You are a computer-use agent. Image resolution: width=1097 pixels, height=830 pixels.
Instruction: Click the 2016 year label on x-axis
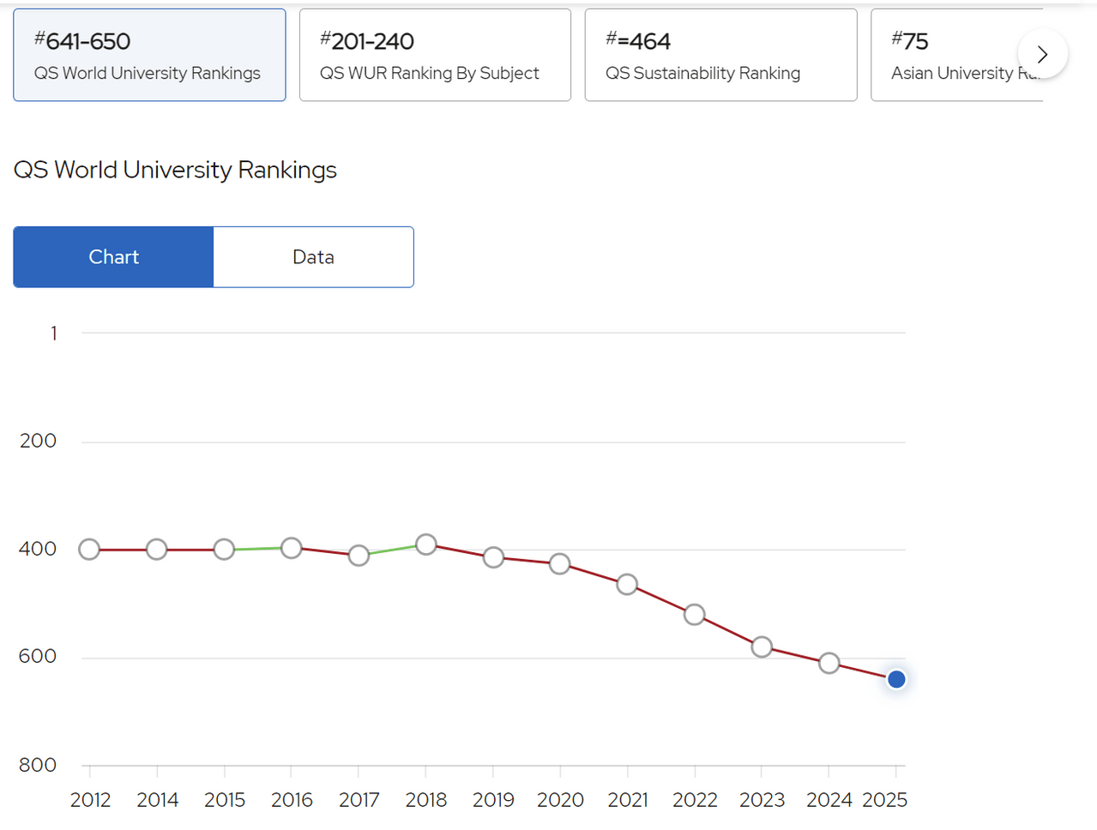click(x=292, y=799)
